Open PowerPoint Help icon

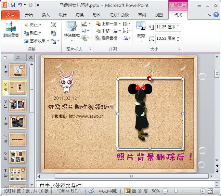216,15
